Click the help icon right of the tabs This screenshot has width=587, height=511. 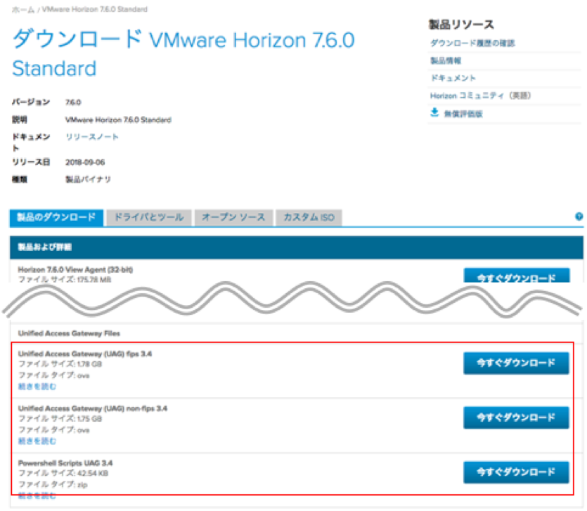pos(579,215)
